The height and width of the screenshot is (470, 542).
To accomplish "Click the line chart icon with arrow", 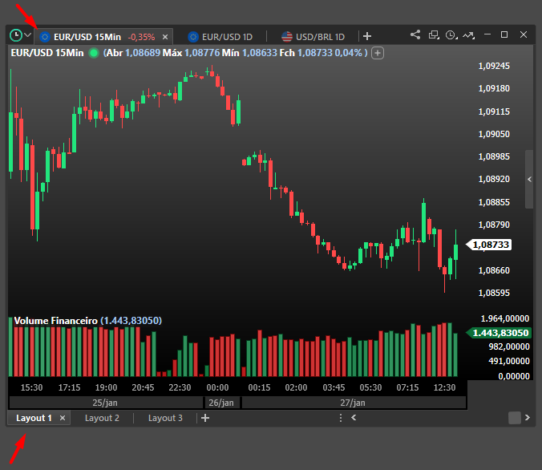I will click(x=469, y=35).
